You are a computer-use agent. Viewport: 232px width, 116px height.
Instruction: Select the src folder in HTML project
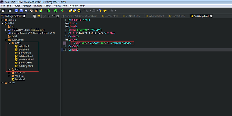tap(13, 26)
